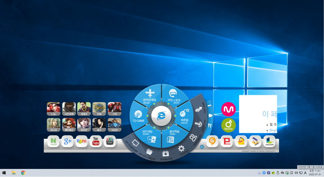Open the YouTube shortcut in the dock
324x177 pixels.
[96, 141]
